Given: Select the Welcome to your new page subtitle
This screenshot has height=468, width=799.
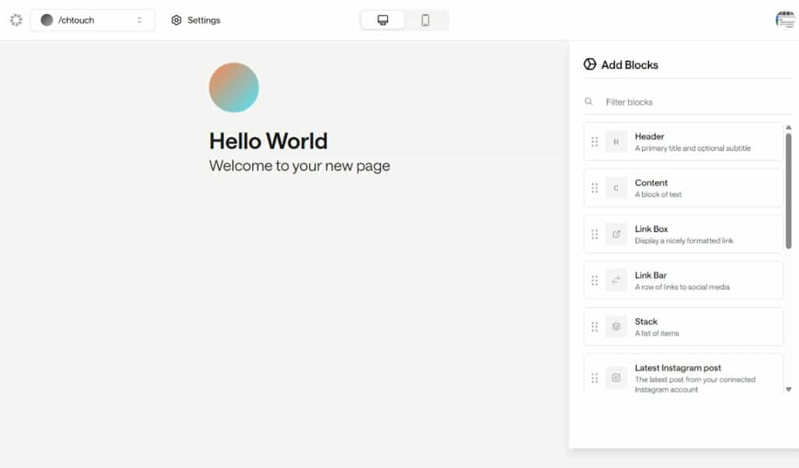Looking at the screenshot, I should tap(300, 165).
